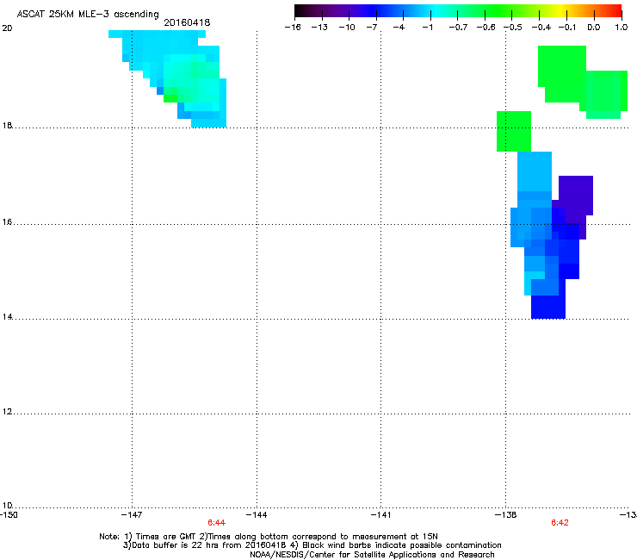Viewport: 637px width, 560px height.
Task: Click the colorbar label "-0.7"
Action: [x=458, y=28]
